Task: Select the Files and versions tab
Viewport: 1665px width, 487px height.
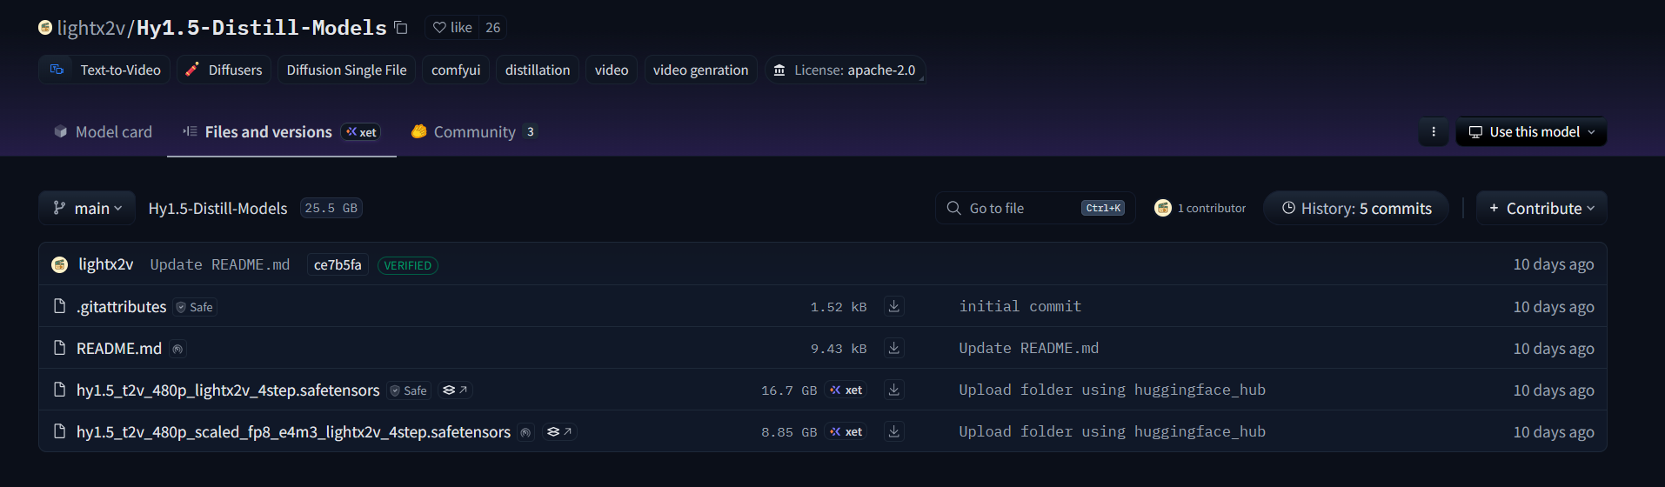Action: pos(282,132)
